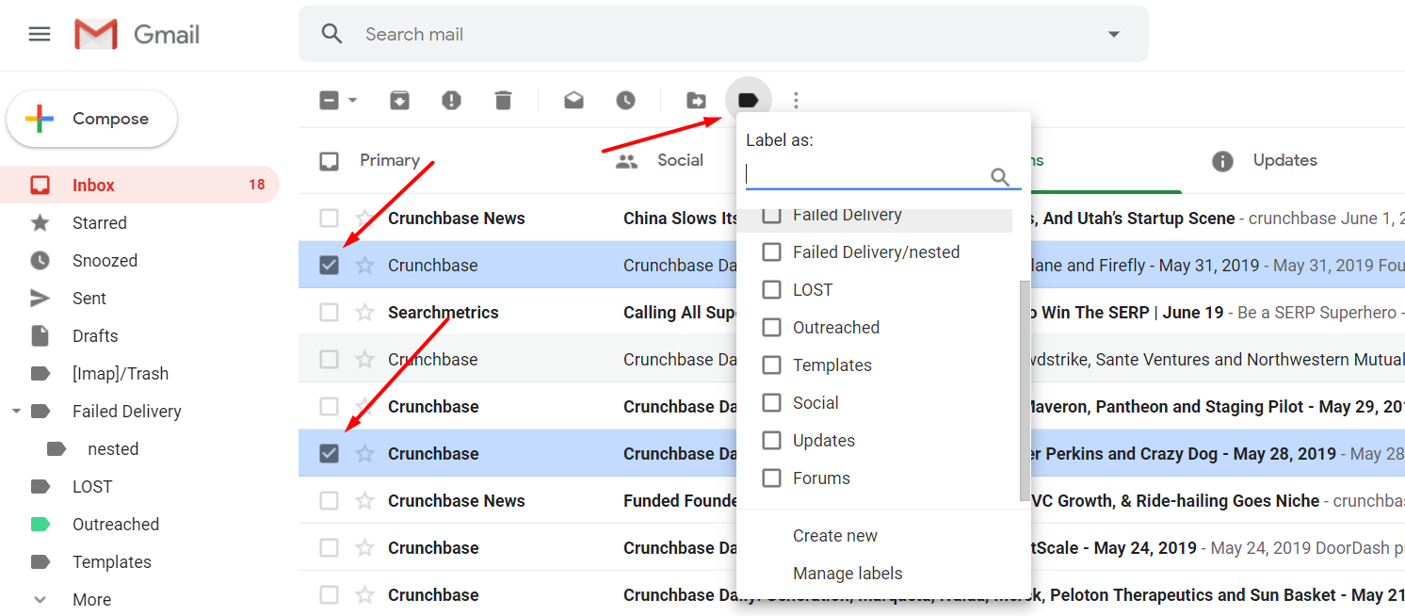Click the Labels tag icon in toolbar
The height and width of the screenshot is (616, 1405).
click(749, 100)
